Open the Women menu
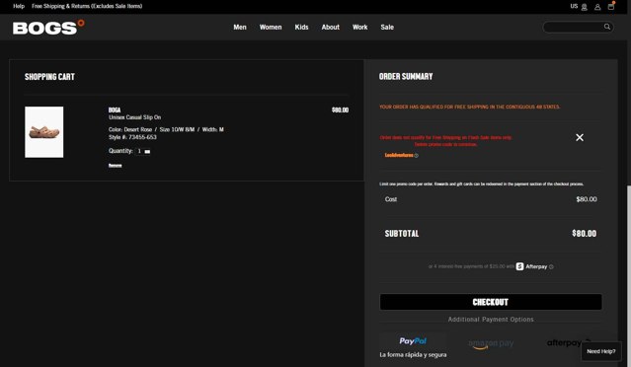Screen dimensions: 631x367 click(271, 27)
